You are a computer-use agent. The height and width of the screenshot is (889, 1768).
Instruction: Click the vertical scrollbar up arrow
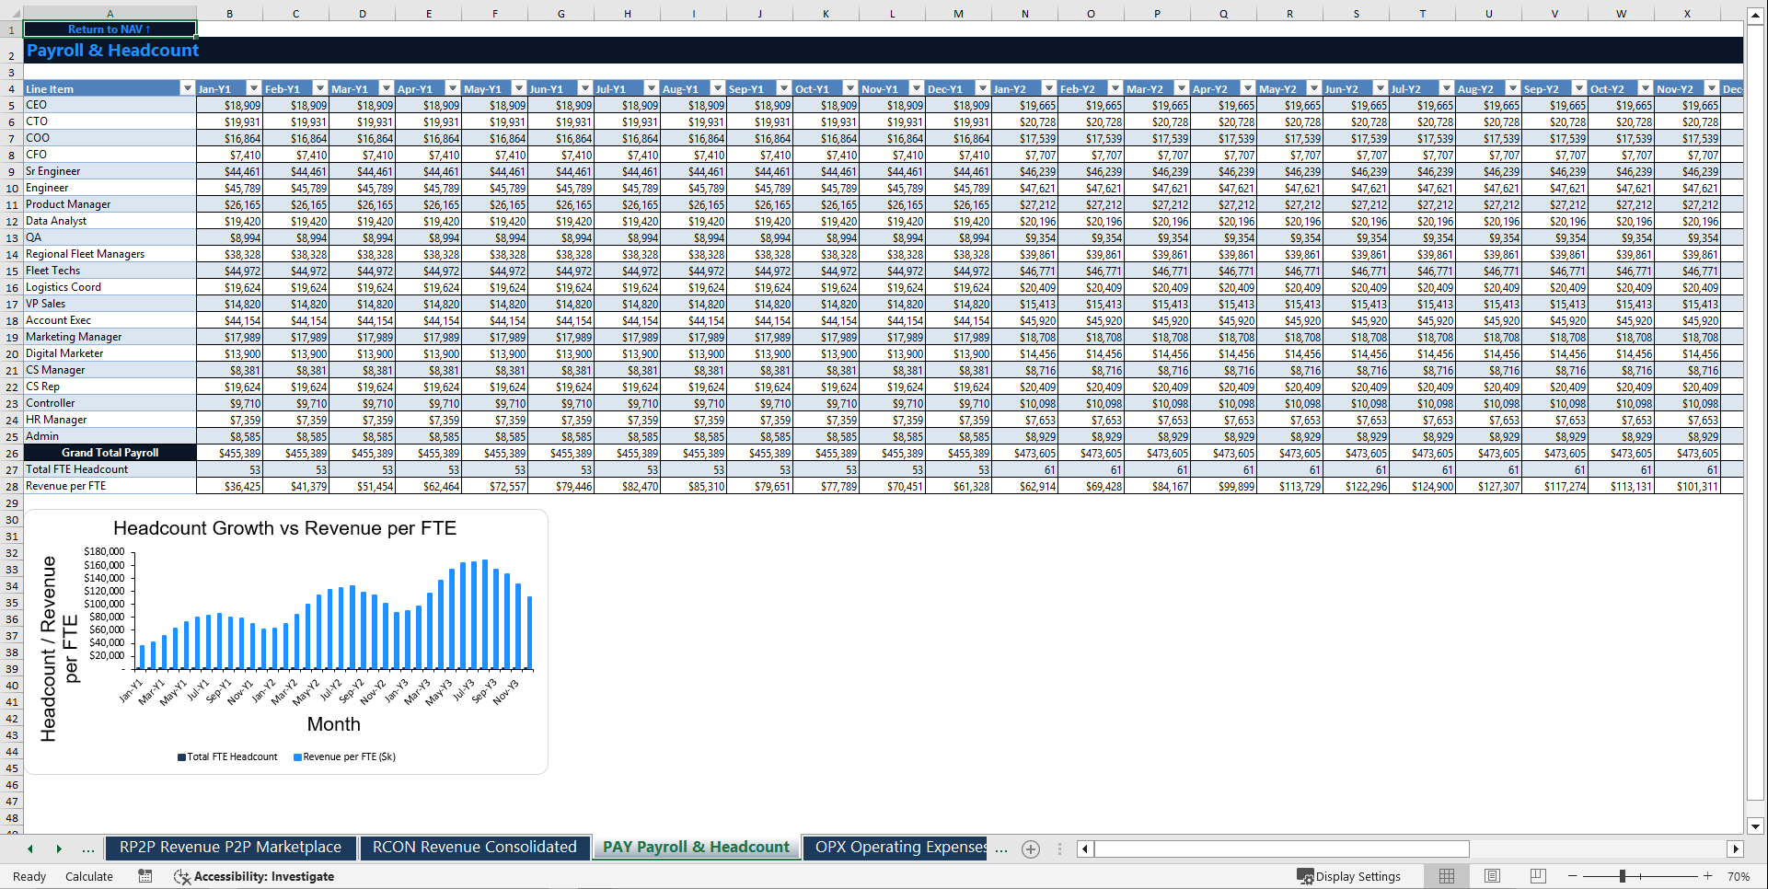click(x=1755, y=17)
